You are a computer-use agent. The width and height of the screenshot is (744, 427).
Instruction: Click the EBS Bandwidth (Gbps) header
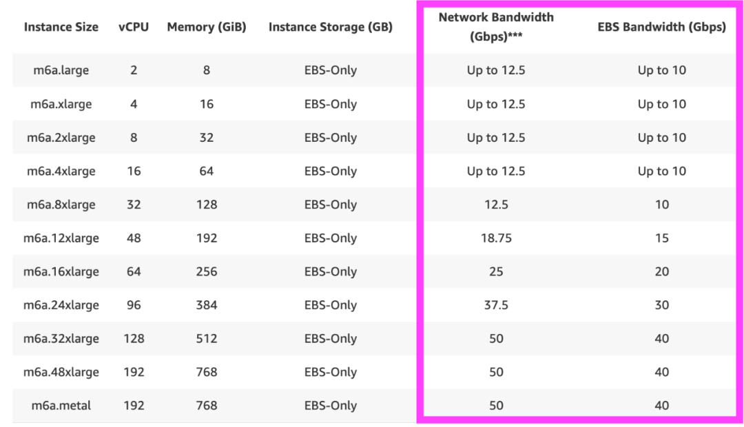[x=661, y=28]
